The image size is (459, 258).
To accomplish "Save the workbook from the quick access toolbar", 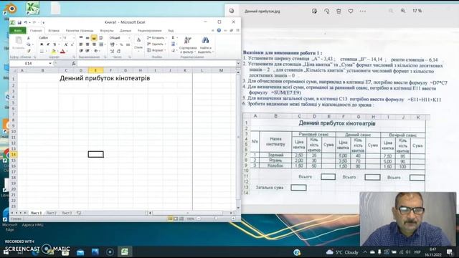I will click(x=19, y=22).
